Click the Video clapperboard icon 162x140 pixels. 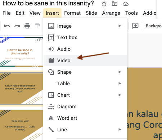tap(51, 60)
